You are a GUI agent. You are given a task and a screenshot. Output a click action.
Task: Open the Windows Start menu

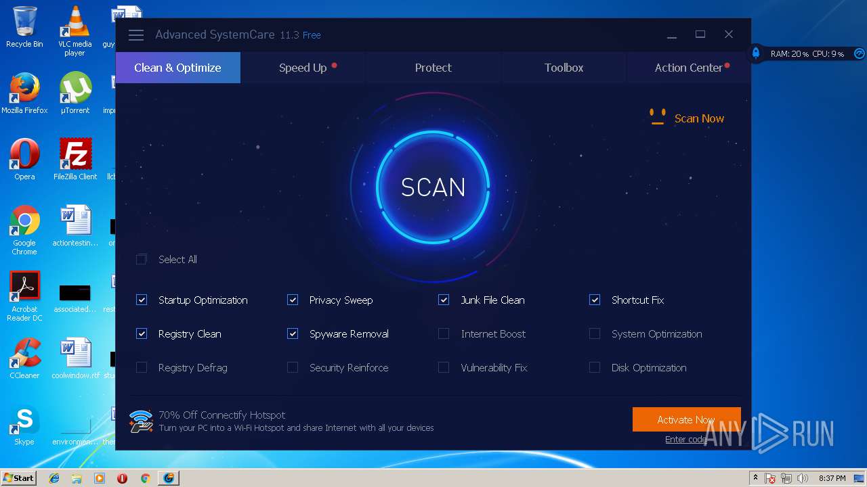pos(18,478)
